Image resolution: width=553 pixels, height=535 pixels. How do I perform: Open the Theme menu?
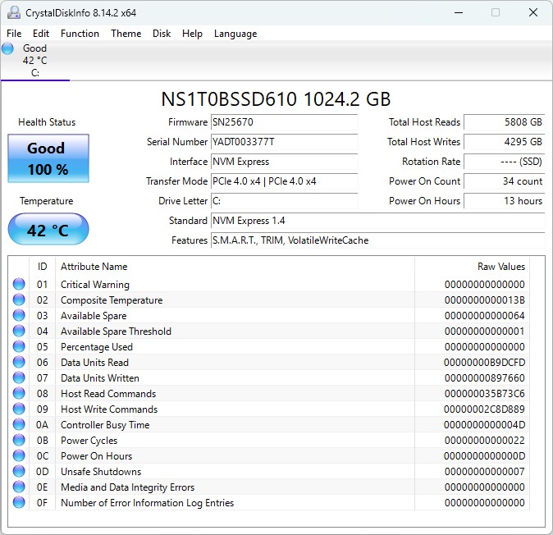pyautogui.click(x=126, y=34)
